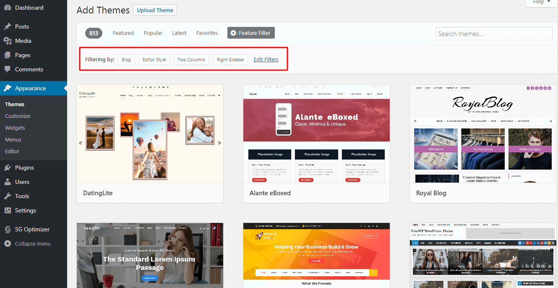This screenshot has height=288, width=558.
Task: Switch to the Popular themes tab
Action: [153, 33]
